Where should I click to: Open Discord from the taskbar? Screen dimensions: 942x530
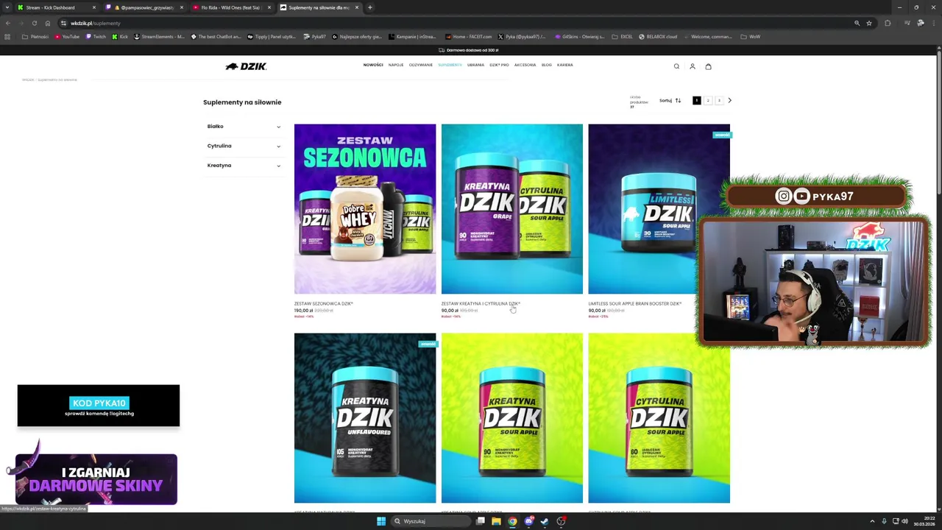(528, 521)
